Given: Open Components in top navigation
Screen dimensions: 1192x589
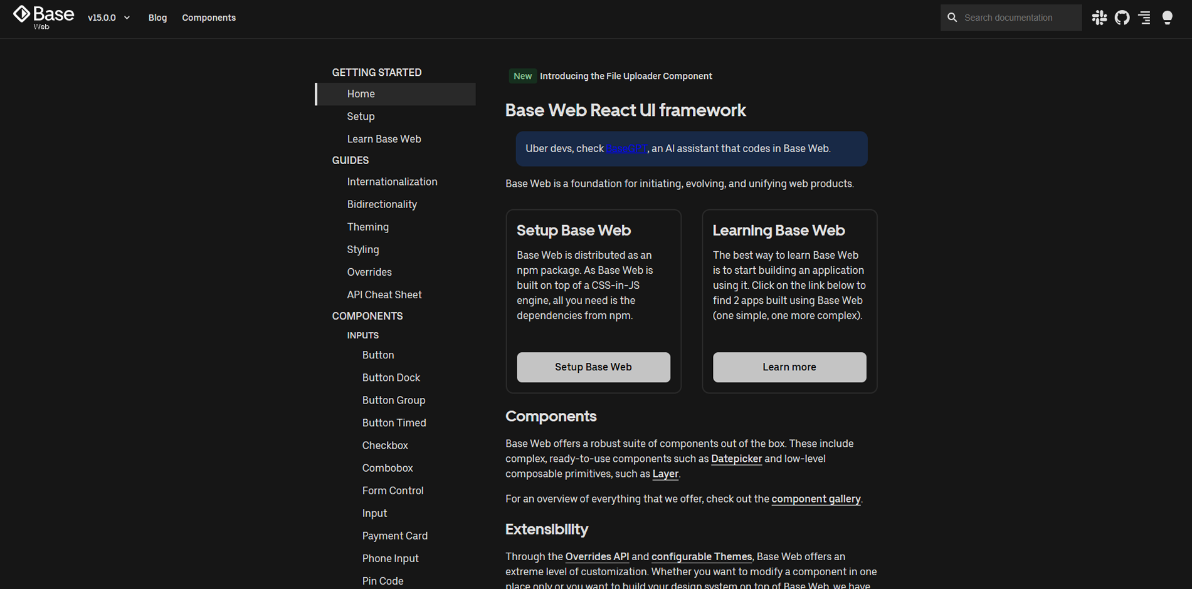Looking at the screenshot, I should point(209,18).
